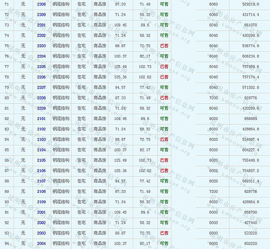Open the 2101 room link
Image resolution: width=270 pixels, height=249 pixels.
(41, 119)
